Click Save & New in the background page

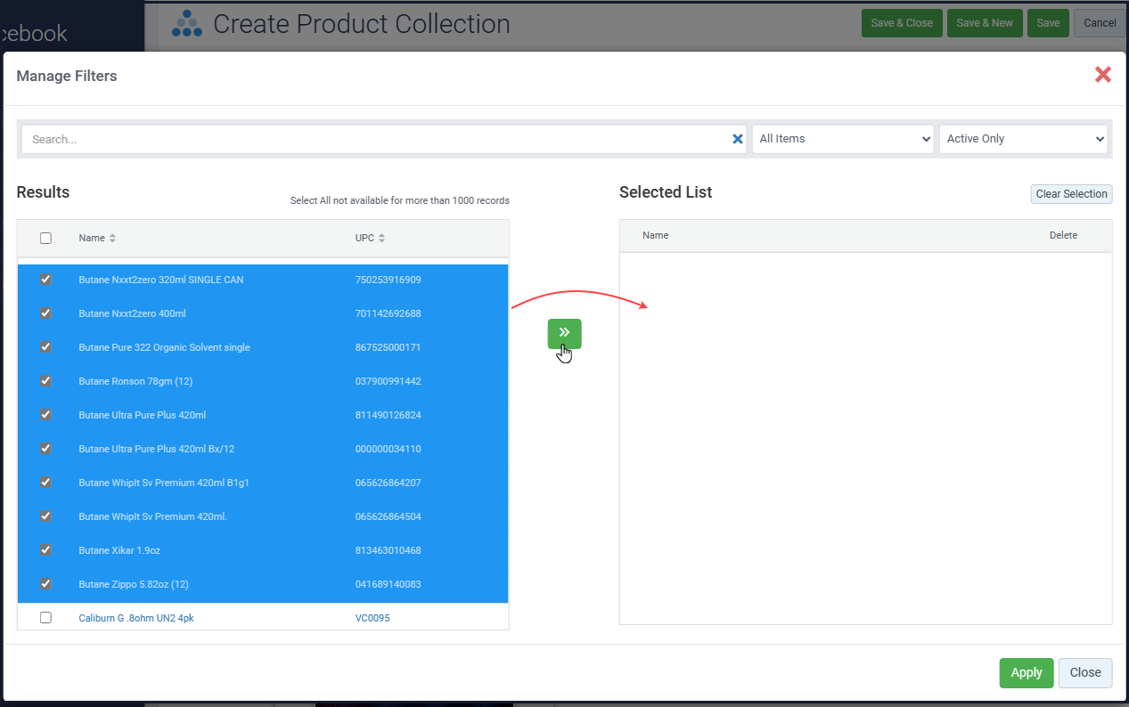(985, 23)
